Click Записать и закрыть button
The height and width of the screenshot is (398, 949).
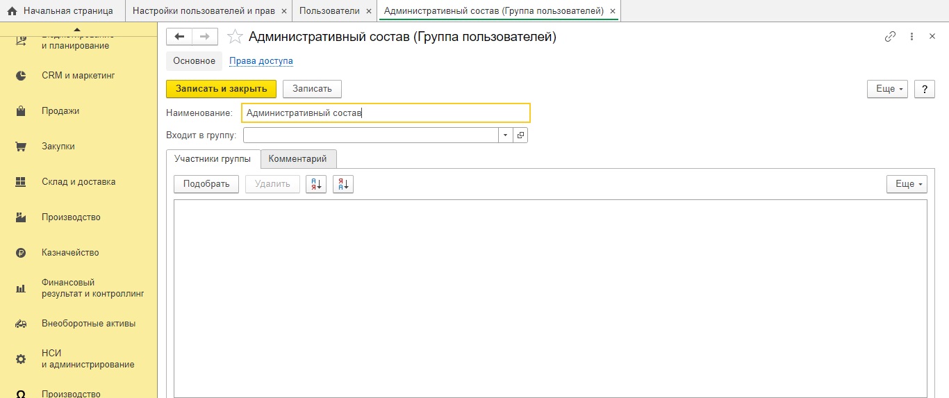(x=221, y=89)
